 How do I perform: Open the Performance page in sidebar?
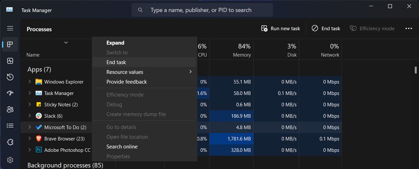10,61
